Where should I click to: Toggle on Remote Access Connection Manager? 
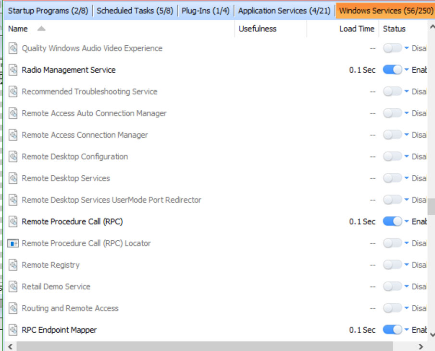tap(392, 135)
